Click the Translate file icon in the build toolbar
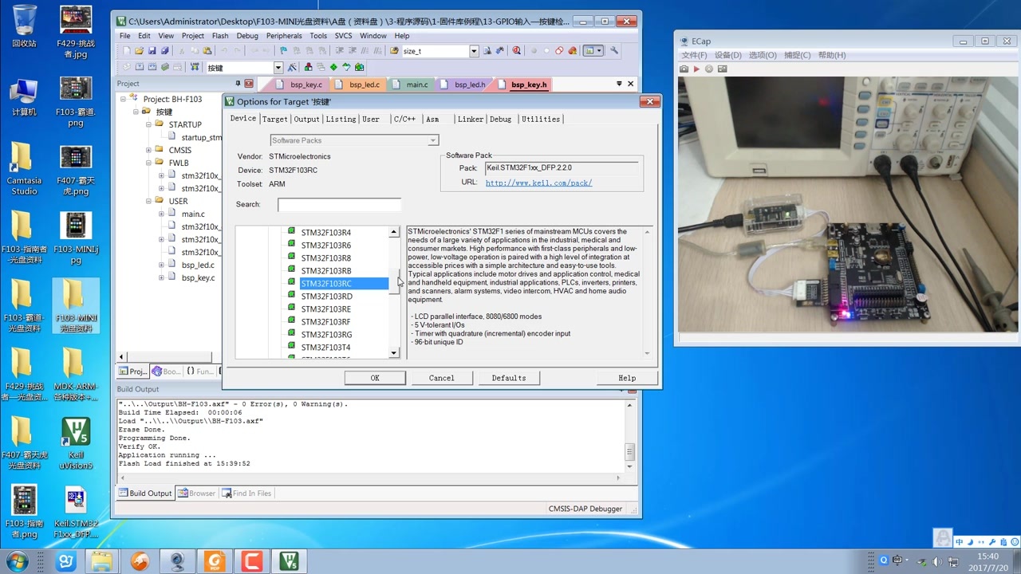The image size is (1021, 574). coord(126,68)
